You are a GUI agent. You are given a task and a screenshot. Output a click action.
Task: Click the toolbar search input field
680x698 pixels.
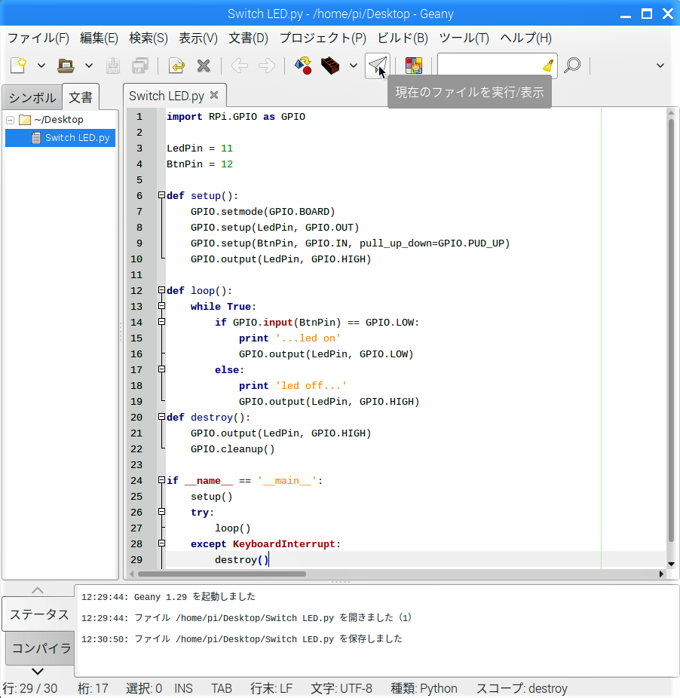(489, 66)
